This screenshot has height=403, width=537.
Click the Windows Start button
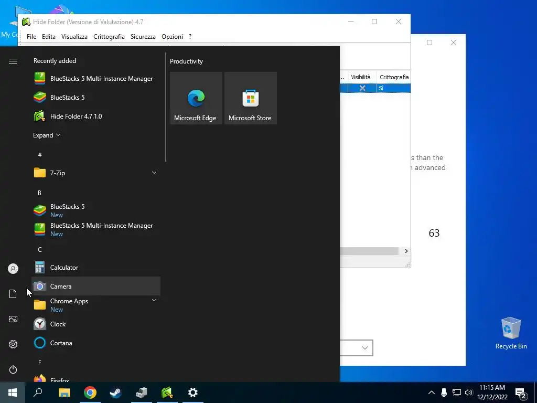(x=13, y=393)
